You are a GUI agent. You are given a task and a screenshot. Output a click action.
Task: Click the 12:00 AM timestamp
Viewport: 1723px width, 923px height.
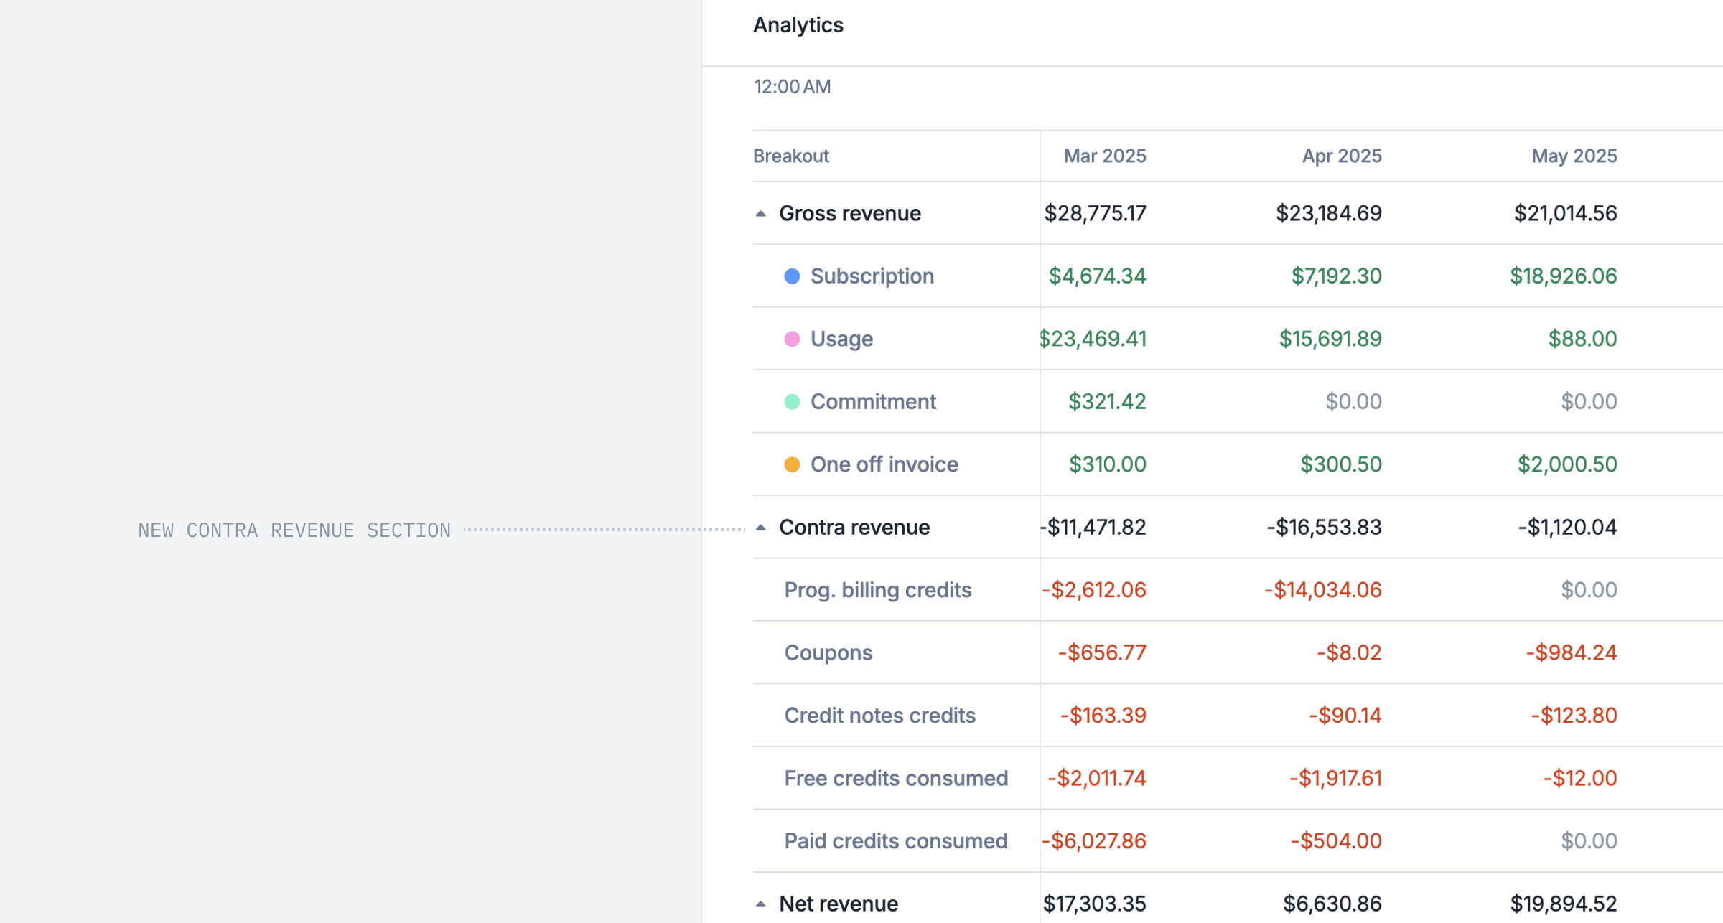point(792,87)
